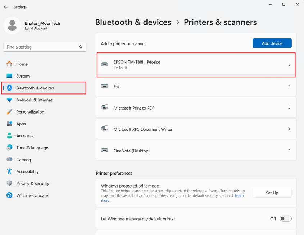This screenshot has height=235, width=304.
Task: Open Microsoft Print to PDF chevron
Action: tap(289, 108)
